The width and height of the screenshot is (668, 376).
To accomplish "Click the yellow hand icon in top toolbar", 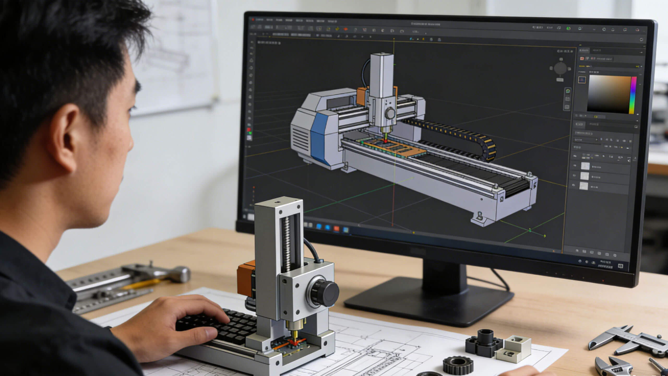I will pyautogui.click(x=337, y=29).
